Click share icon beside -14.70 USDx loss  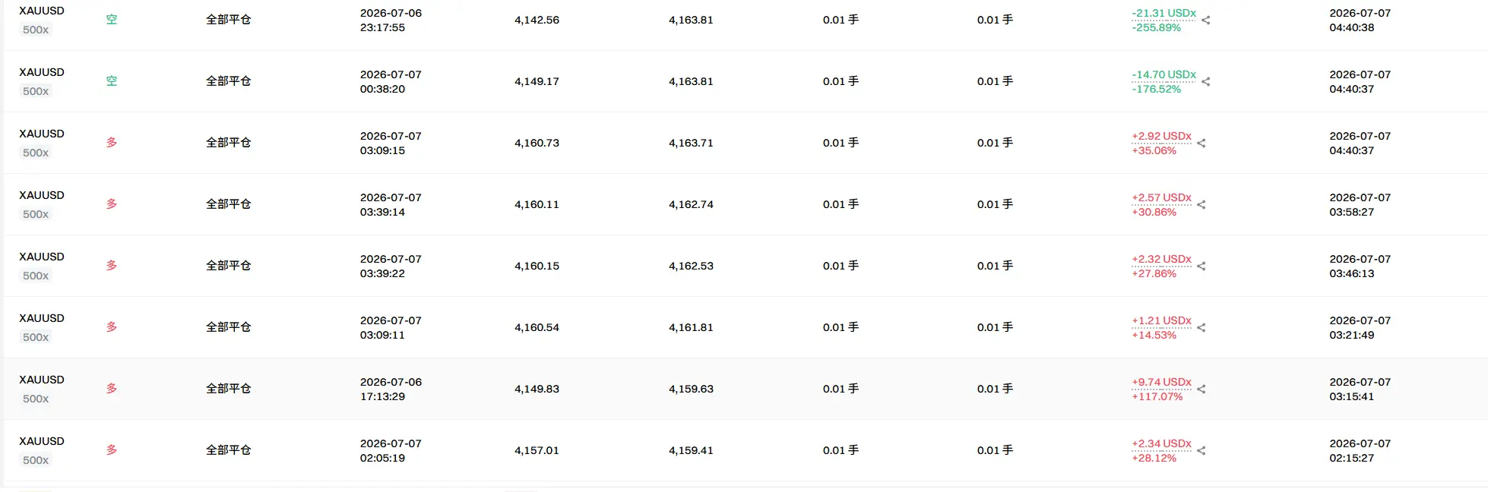click(x=1205, y=82)
